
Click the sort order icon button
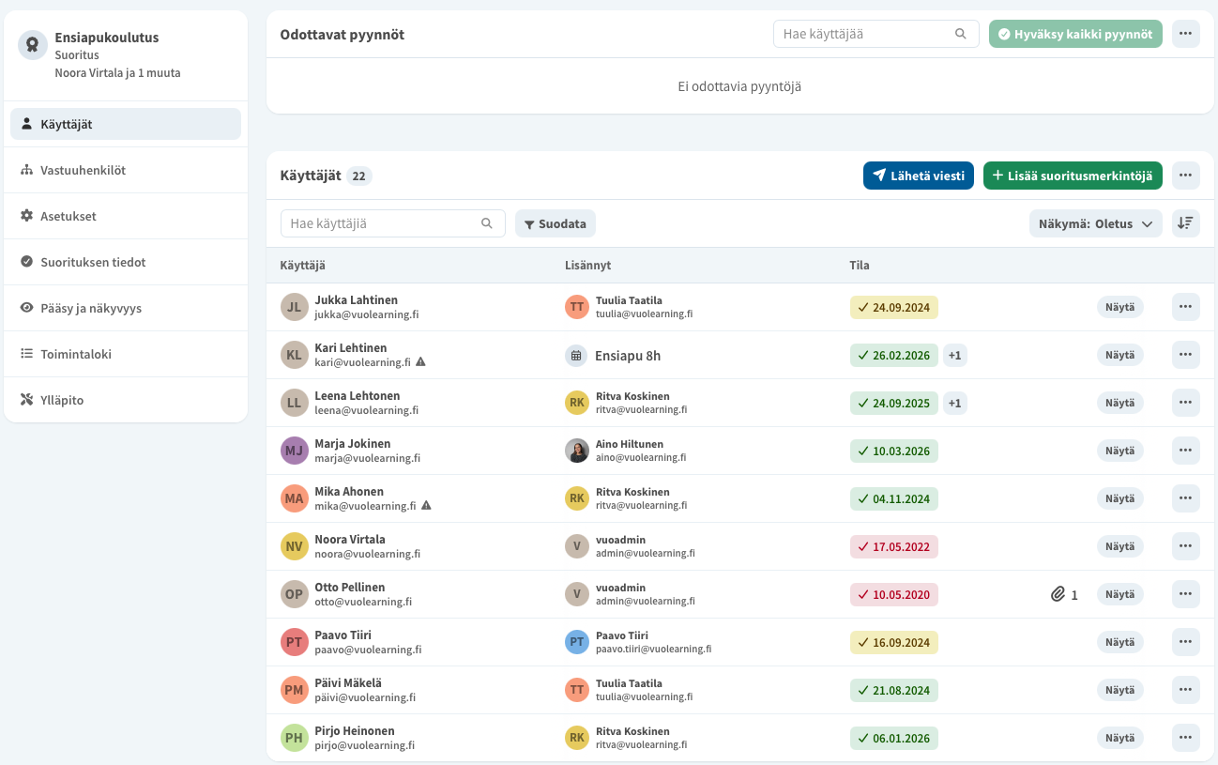pos(1185,223)
